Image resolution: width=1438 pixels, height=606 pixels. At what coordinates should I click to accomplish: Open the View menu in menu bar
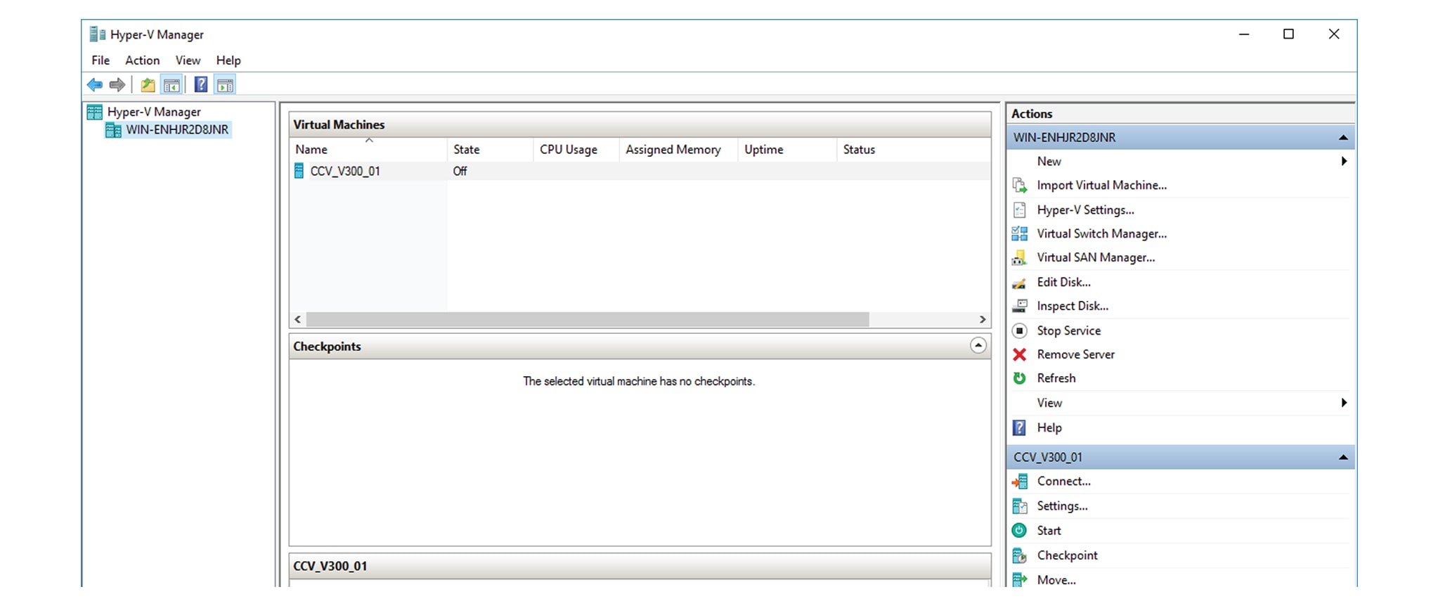[188, 60]
